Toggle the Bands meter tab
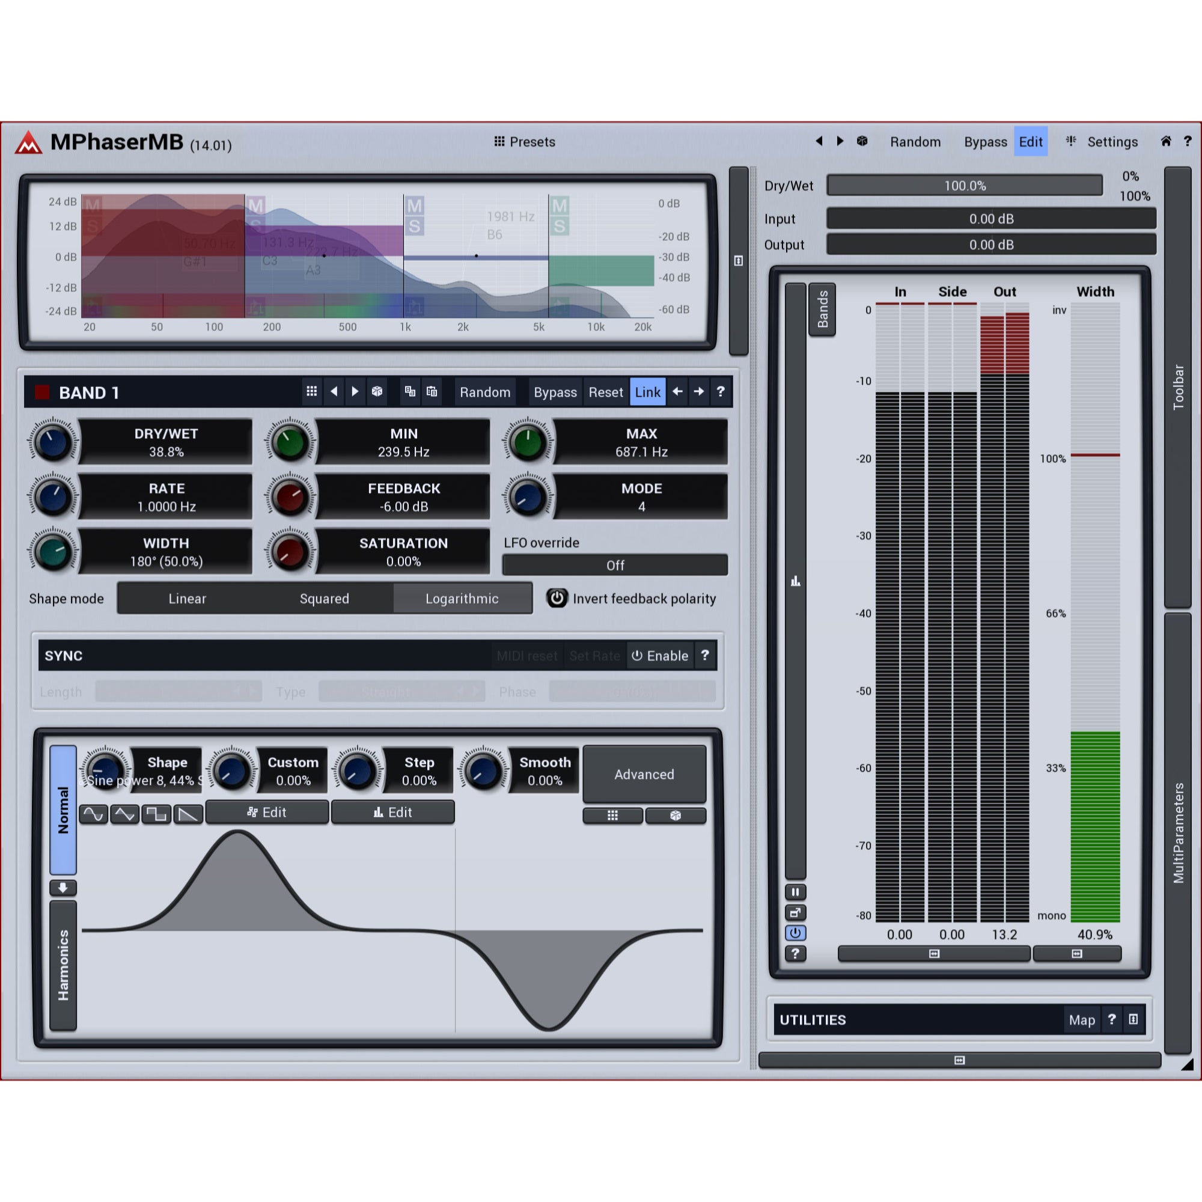 pos(822,309)
